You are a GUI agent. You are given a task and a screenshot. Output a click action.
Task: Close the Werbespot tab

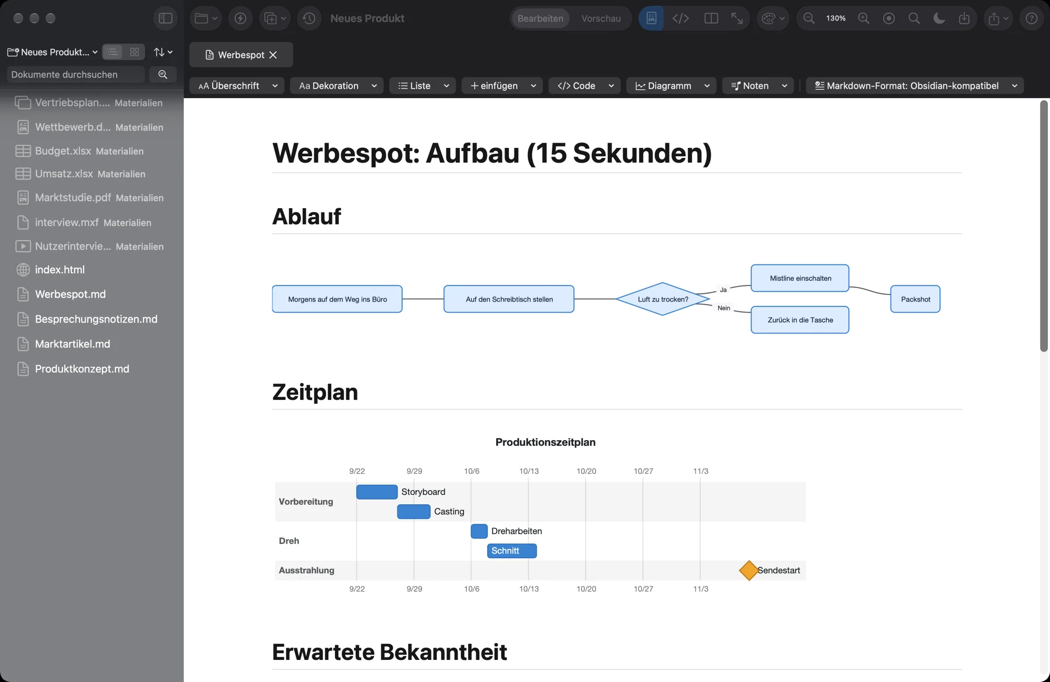[273, 55]
